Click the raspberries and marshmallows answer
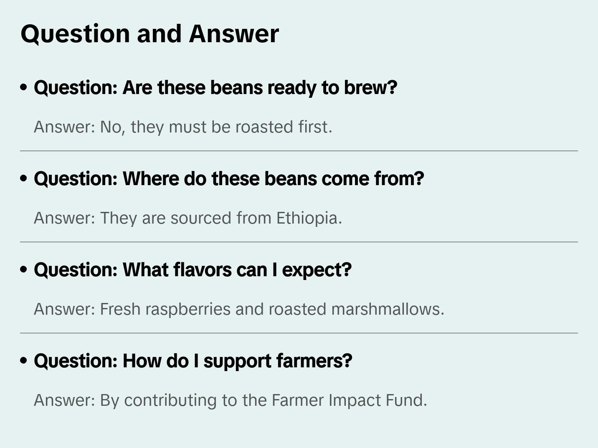 [239, 309]
